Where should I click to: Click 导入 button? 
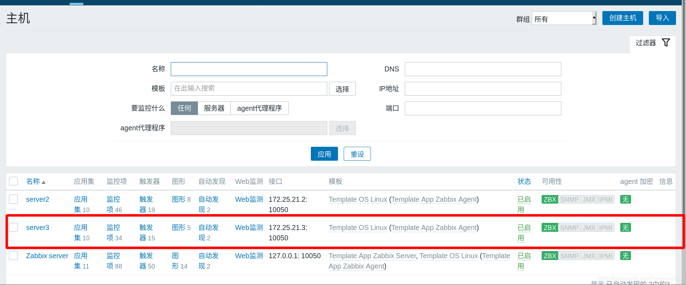(662, 18)
